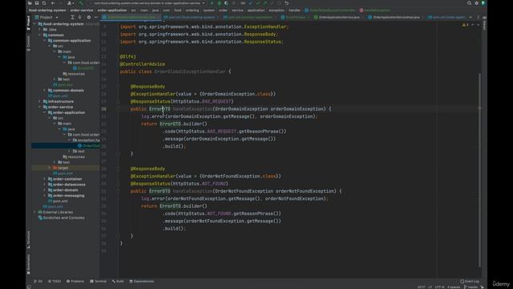Click the Back navigation arrow in the toolbar
This screenshot has height=289, width=513.
53,3
